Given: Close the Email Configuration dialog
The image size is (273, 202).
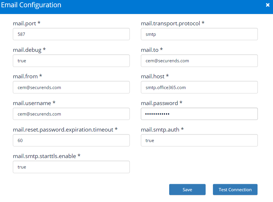Looking at the screenshot, I should [267, 5].
